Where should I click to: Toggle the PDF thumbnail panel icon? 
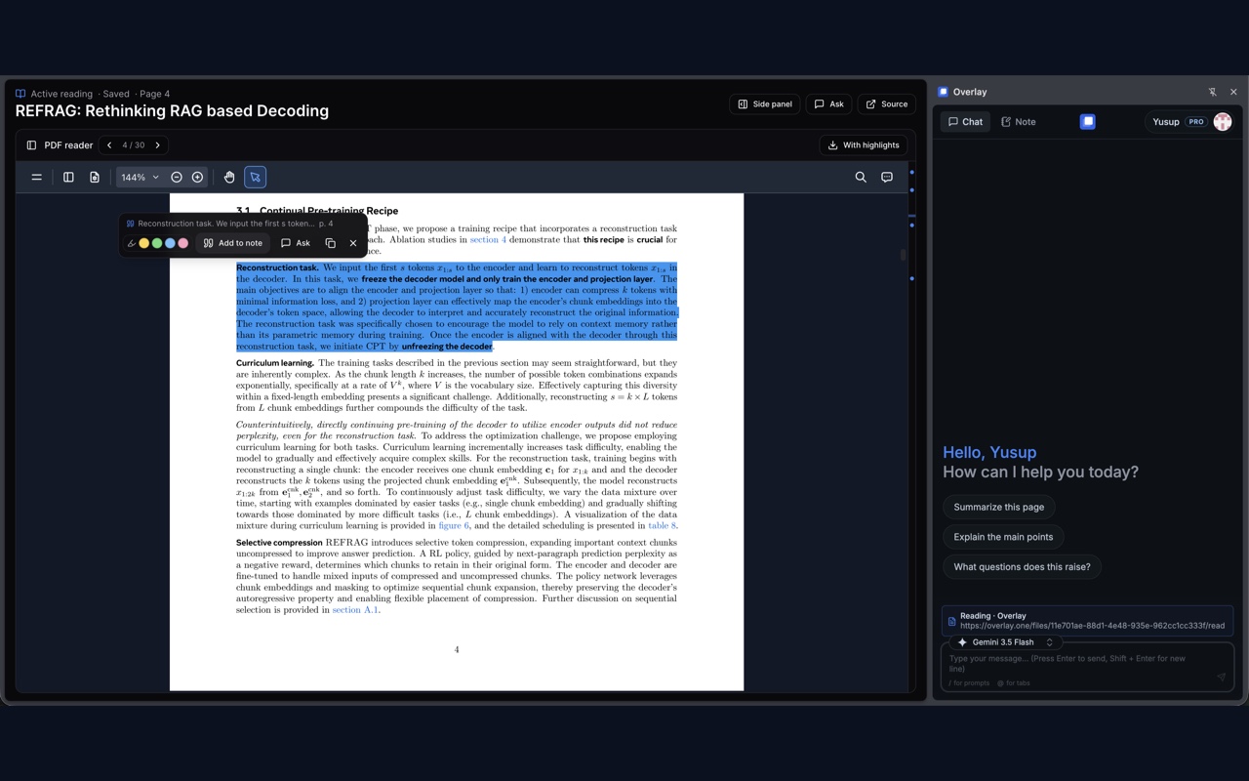pos(68,178)
